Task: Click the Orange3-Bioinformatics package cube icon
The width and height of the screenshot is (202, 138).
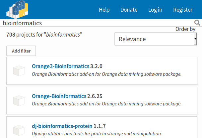Action: [x=19, y=70]
